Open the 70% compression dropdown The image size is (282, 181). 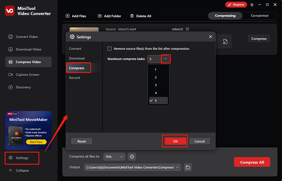(x=114, y=157)
